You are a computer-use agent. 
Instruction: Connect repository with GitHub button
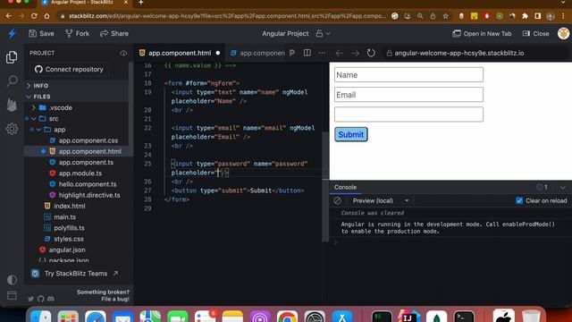click(x=69, y=70)
